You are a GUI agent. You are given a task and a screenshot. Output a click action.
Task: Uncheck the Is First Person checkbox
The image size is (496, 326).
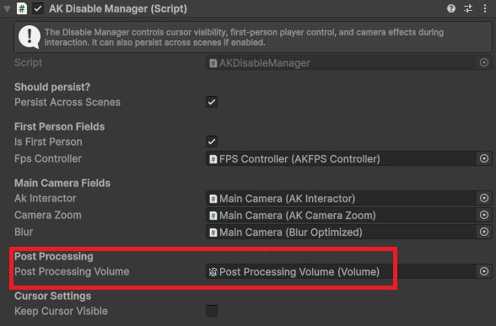(x=211, y=142)
